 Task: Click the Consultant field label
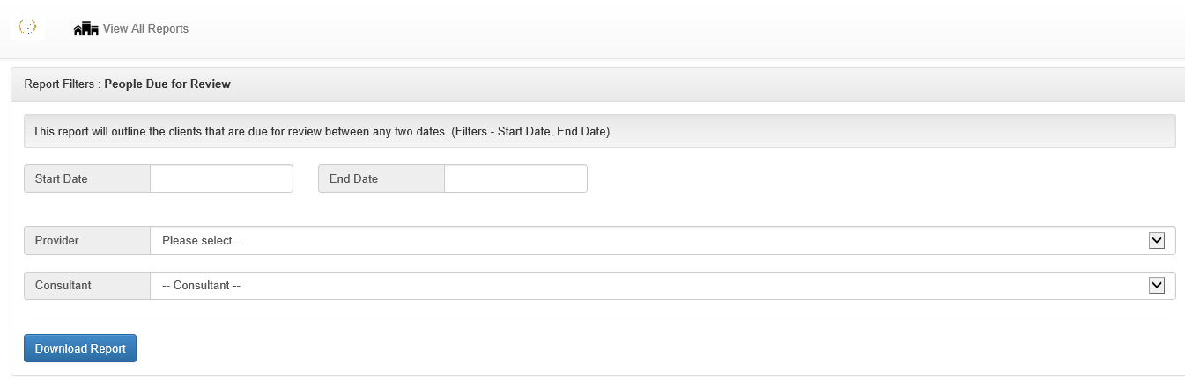pyautogui.click(x=63, y=286)
